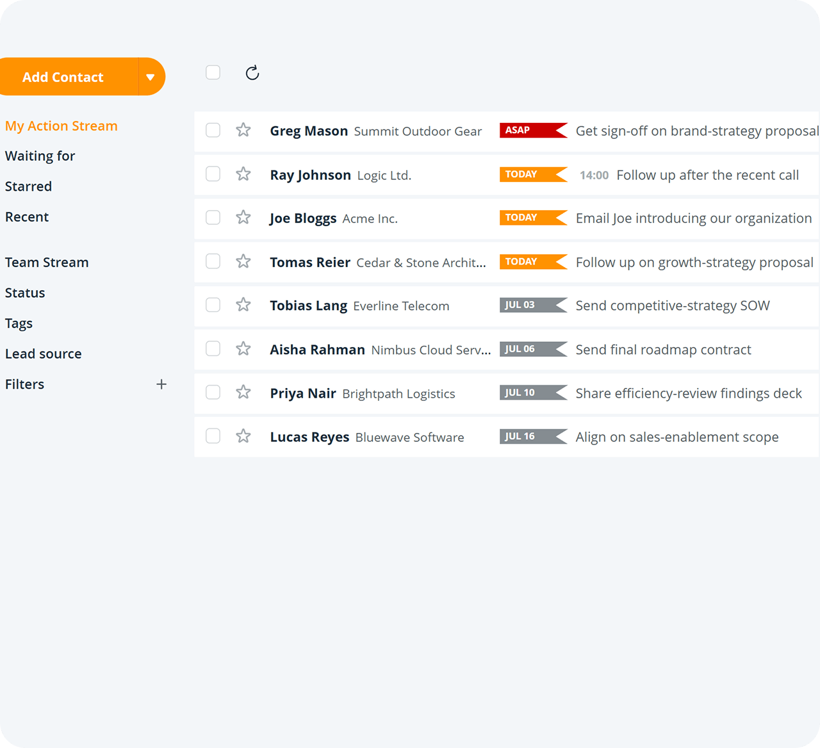
Task: Open My Action Stream view
Action: coord(61,126)
